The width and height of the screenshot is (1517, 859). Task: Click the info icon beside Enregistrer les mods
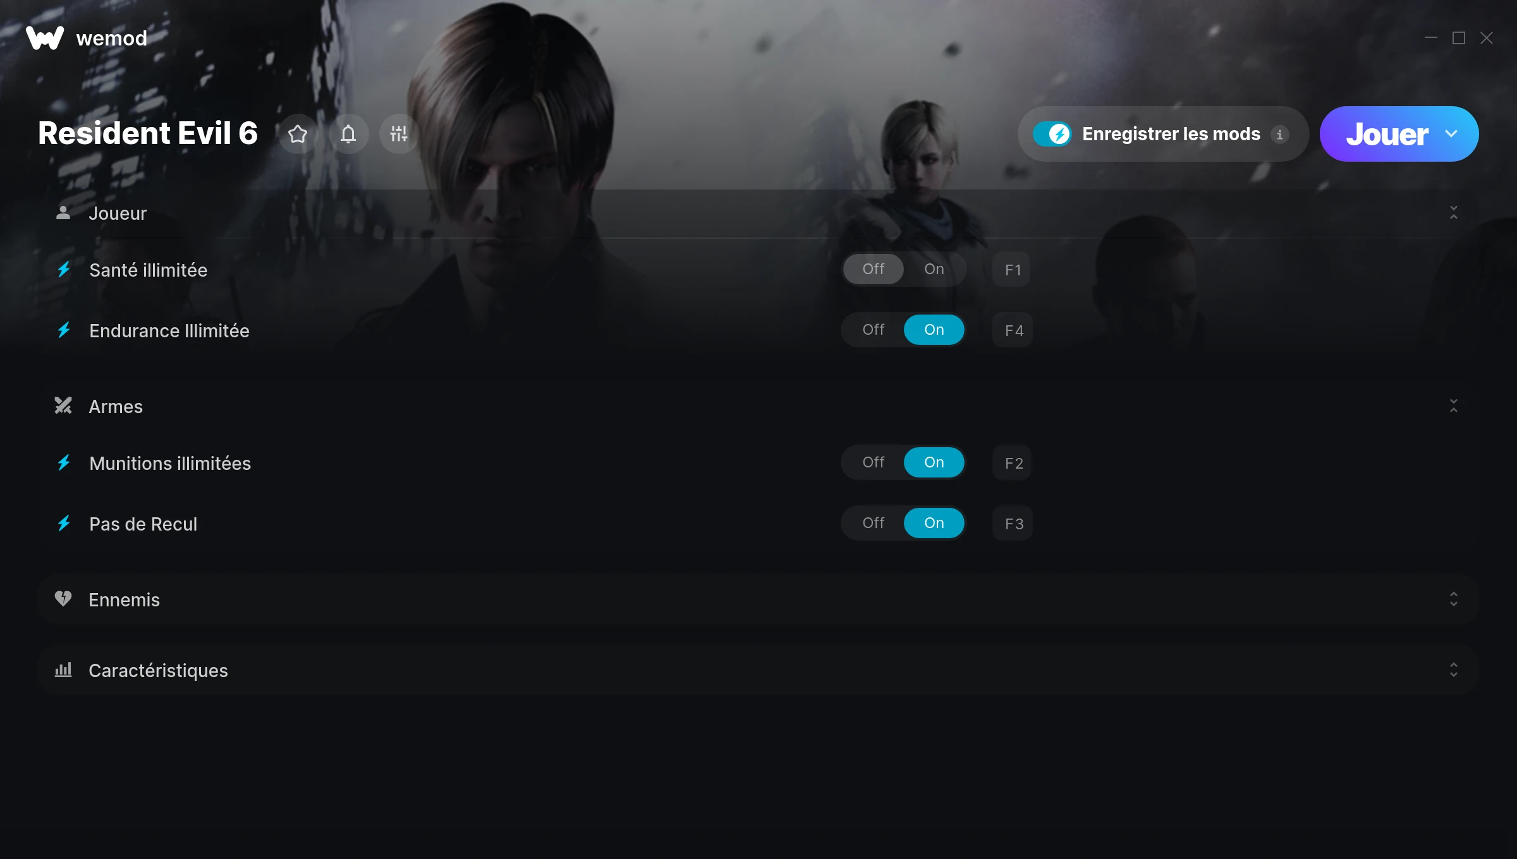point(1280,135)
